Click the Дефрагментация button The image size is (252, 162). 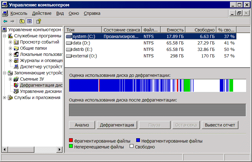point(117,125)
